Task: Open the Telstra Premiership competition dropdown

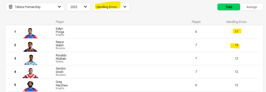Action: [x=35, y=7]
